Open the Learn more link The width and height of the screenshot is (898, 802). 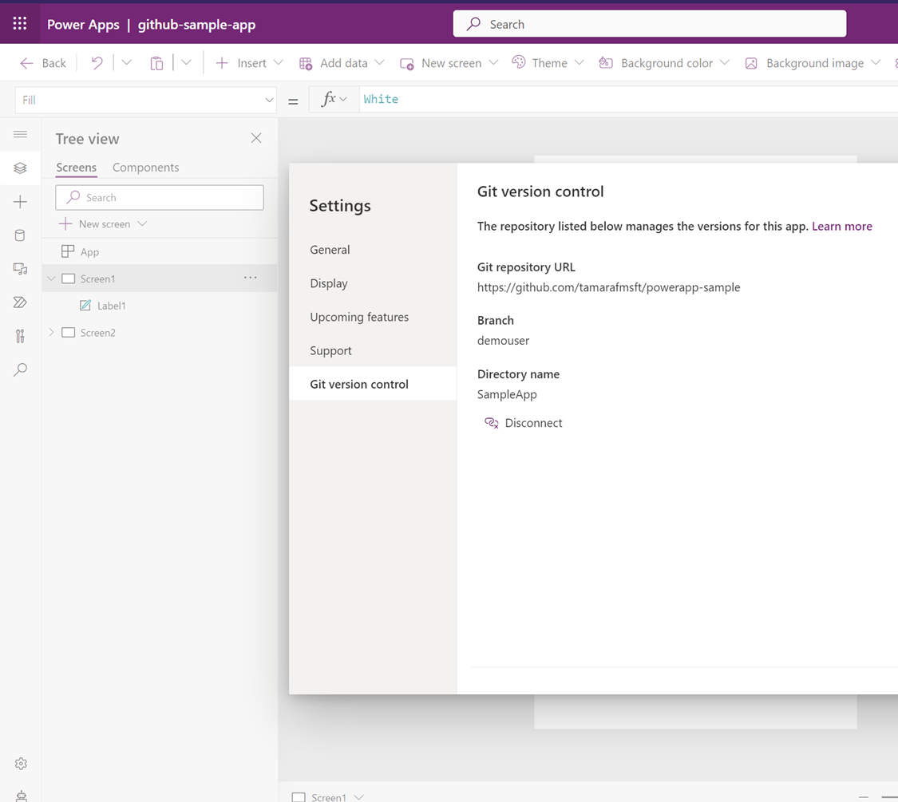pyautogui.click(x=841, y=226)
